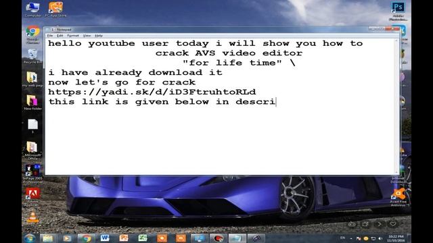
Task: Click the EN language indicator
Action: tap(343, 238)
